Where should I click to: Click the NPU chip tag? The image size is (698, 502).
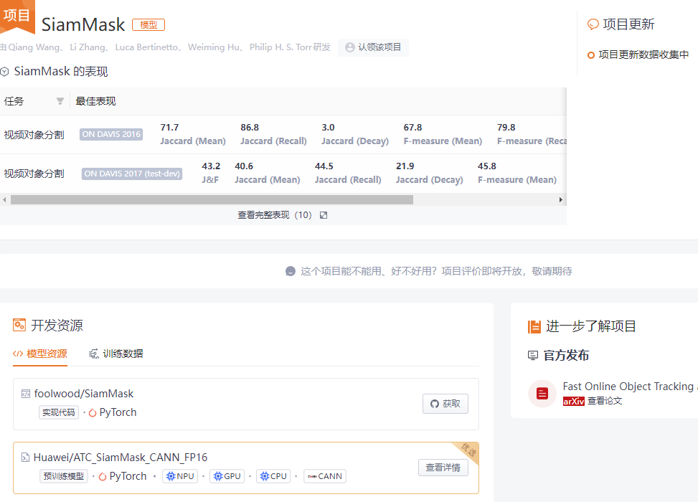(x=180, y=476)
